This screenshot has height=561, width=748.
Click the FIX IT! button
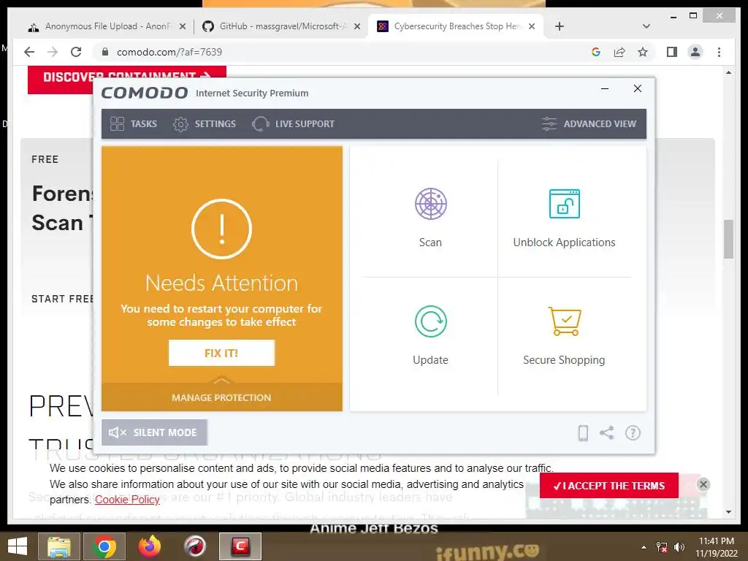(x=221, y=353)
